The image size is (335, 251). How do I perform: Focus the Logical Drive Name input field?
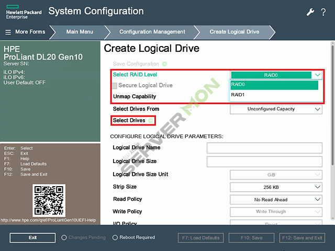point(264,148)
